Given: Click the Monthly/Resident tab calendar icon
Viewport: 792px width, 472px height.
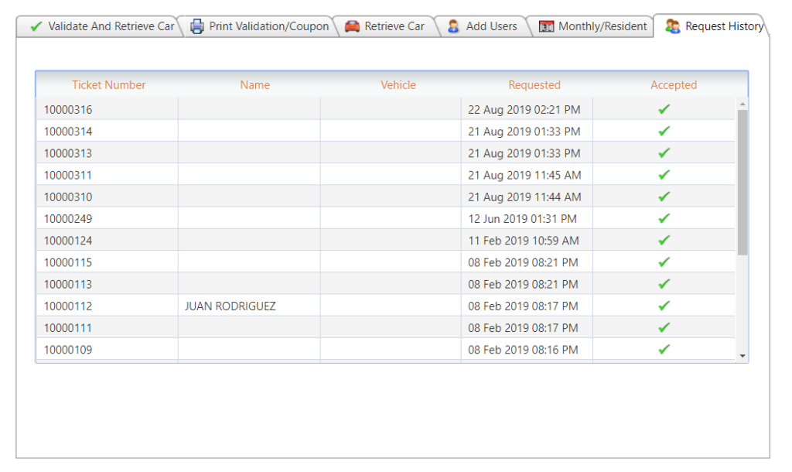Looking at the screenshot, I should [547, 26].
